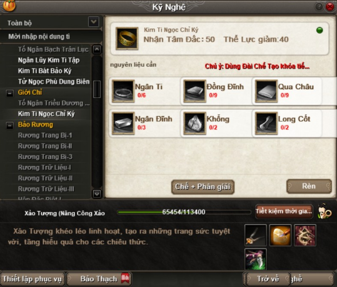The width and height of the screenshot is (337, 287).
Task: Click the Long Cốt bone icon
Action: [266, 124]
